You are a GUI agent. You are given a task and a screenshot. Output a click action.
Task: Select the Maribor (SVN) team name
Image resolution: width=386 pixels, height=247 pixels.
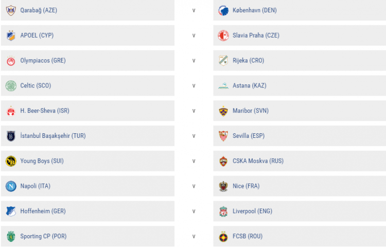click(251, 111)
